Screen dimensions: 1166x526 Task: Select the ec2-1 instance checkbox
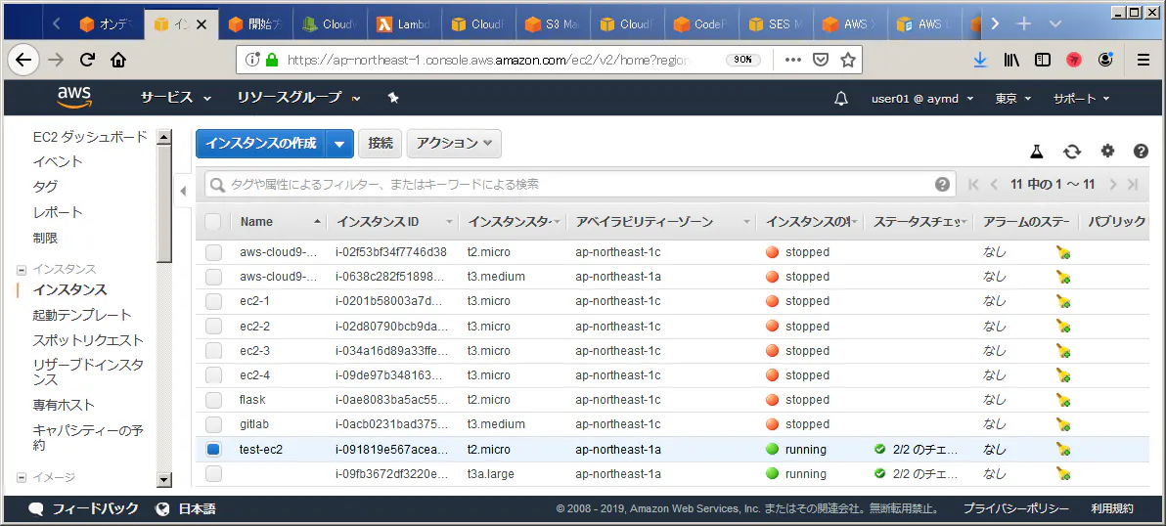tap(214, 302)
